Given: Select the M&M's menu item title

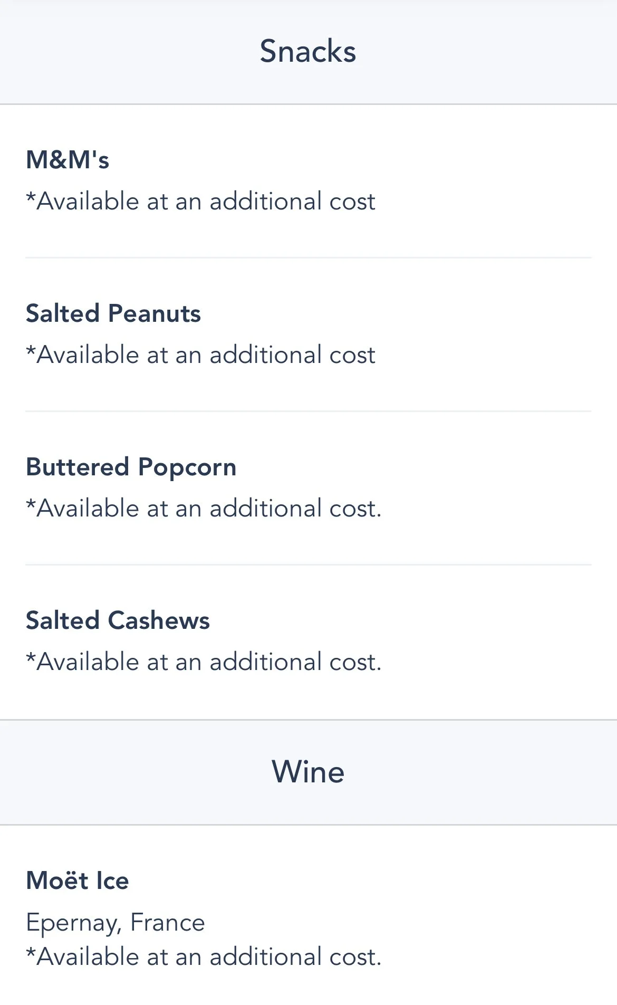Looking at the screenshot, I should (68, 160).
